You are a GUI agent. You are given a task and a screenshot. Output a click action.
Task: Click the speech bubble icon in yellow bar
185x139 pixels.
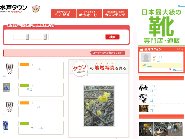click(x=145, y=65)
